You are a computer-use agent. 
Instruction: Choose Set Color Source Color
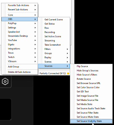[x=91, y=87]
